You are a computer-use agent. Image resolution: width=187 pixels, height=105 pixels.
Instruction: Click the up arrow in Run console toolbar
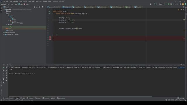(6, 68)
